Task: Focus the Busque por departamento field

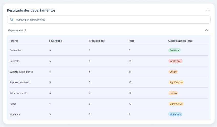Action: (109, 19)
